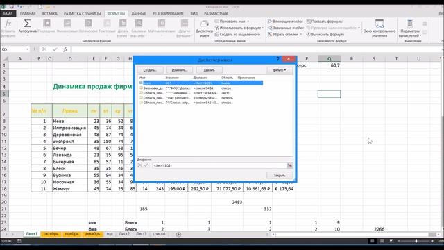Click the Name Manager (Диспетчер имен) ribbon icon

[x=204, y=24]
